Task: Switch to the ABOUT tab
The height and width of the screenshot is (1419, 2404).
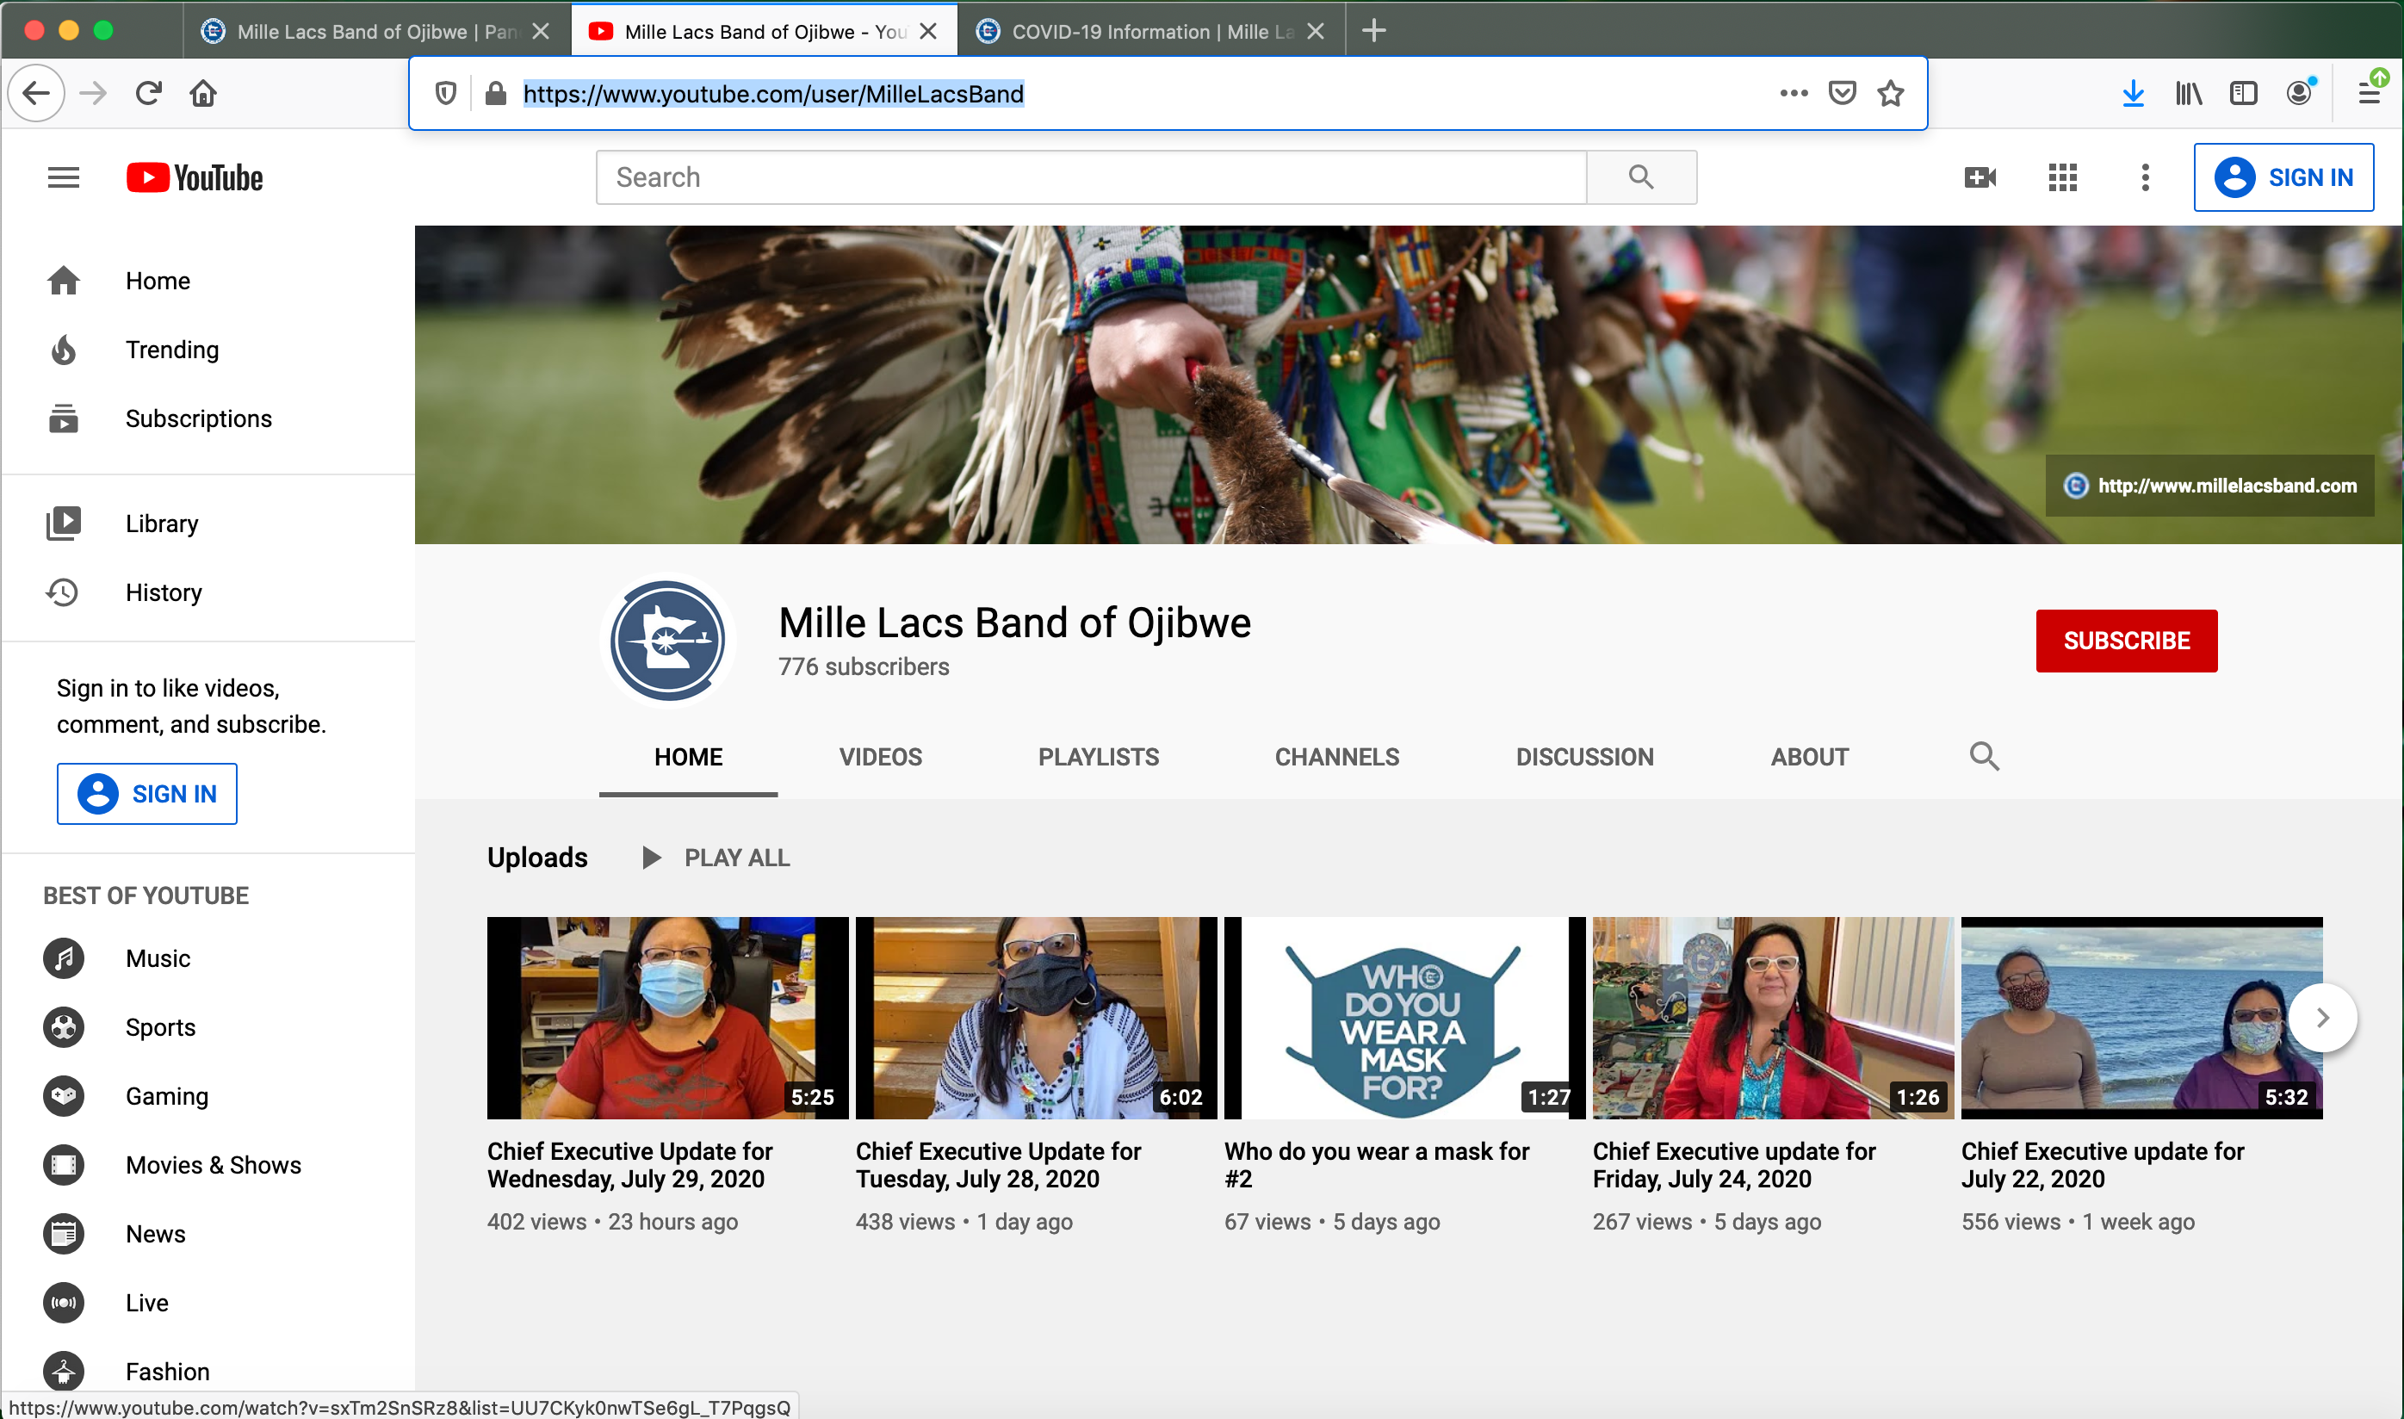Action: click(x=1809, y=758)
